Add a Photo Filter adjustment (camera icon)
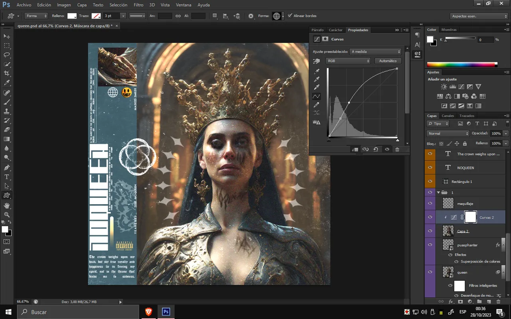The width and height of the screenshot is (511, 319). tap(465, 96)
